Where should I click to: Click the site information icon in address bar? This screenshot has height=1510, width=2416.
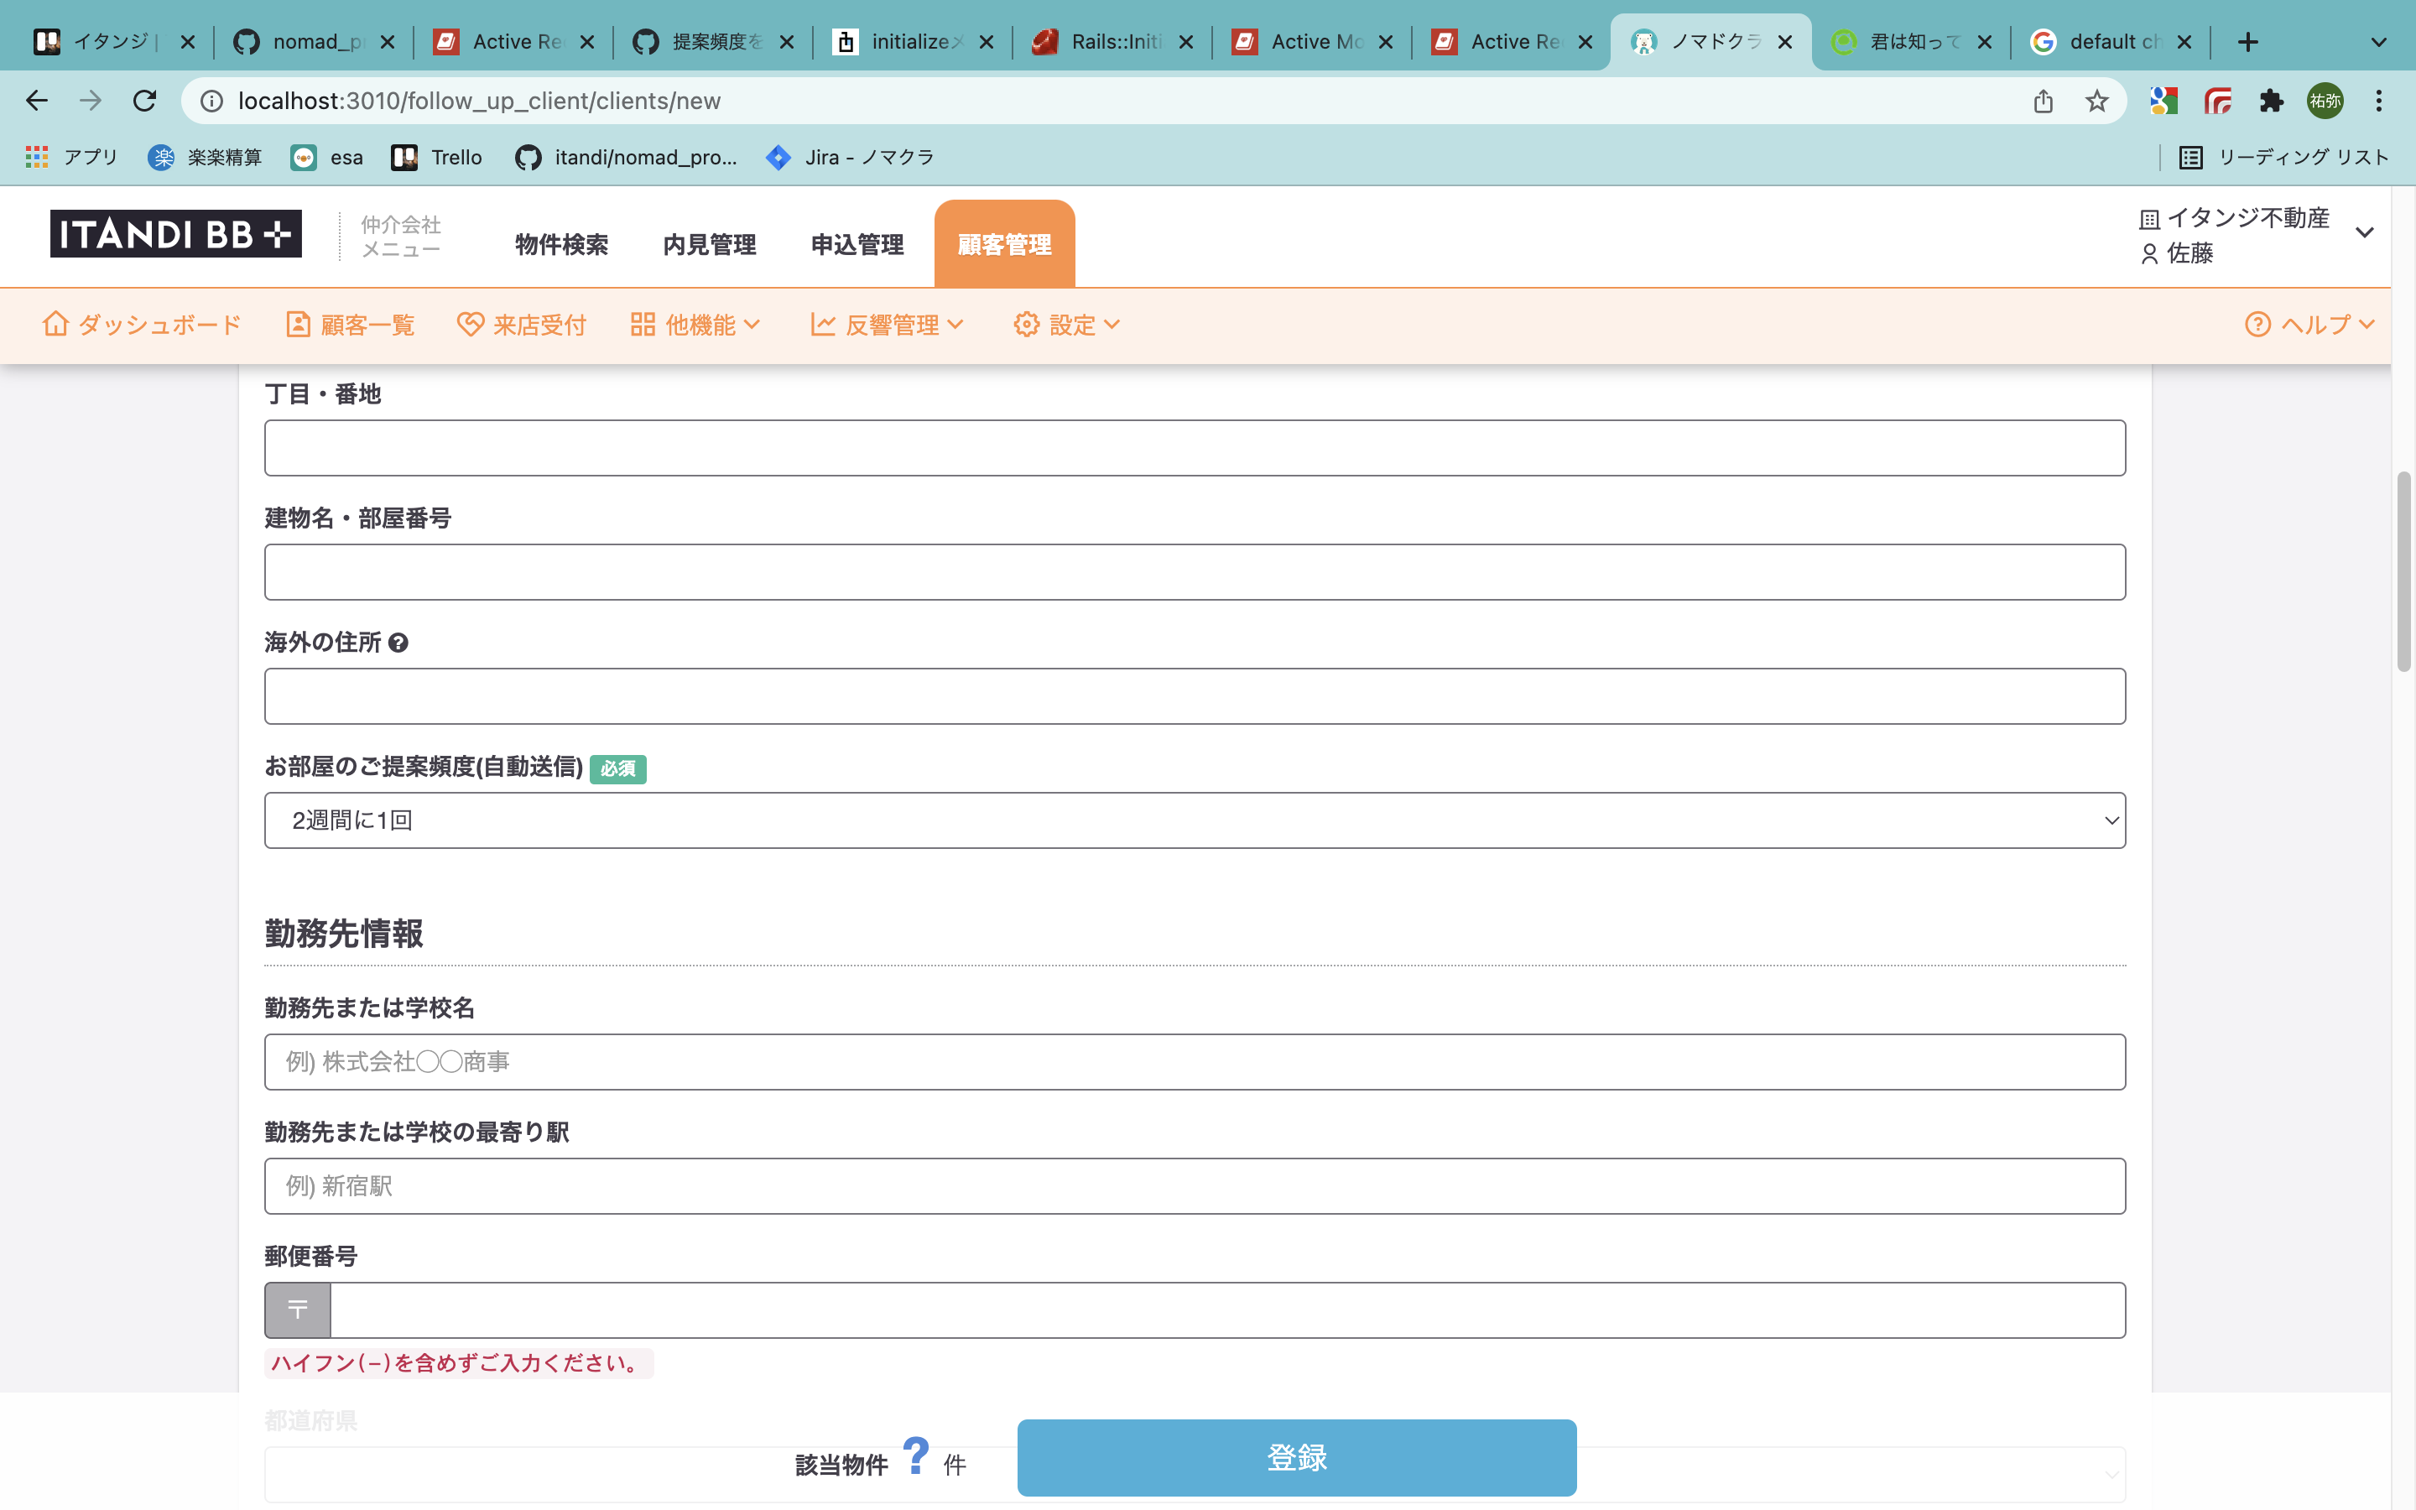[x=211, y=101]
